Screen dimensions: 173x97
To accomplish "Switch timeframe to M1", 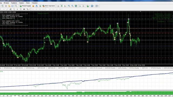I will (x=33, y=9).
